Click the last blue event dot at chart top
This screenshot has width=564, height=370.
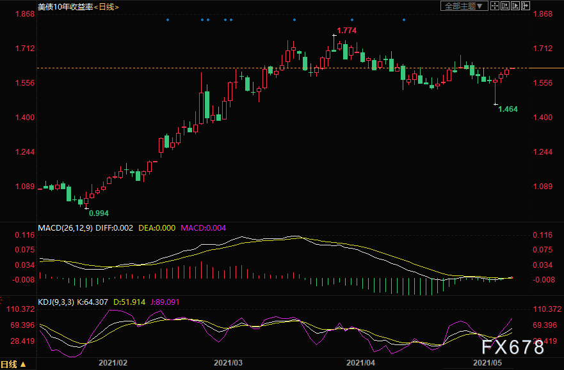click(x=404, y=20)
